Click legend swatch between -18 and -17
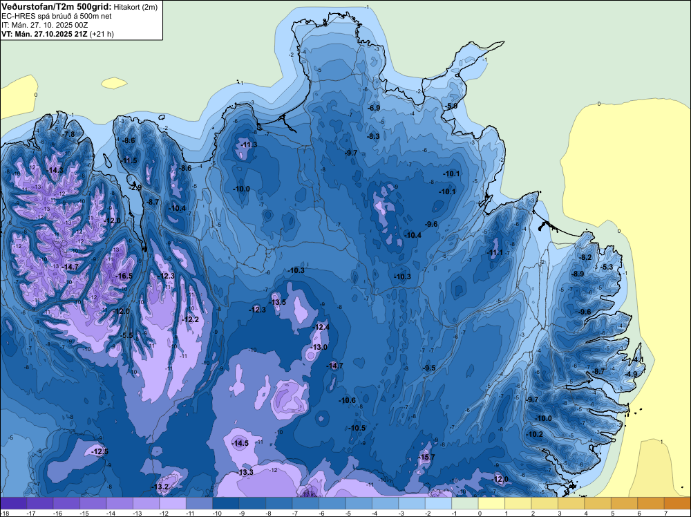The height and width of the screenshot is (517, 691). [14, 503]
